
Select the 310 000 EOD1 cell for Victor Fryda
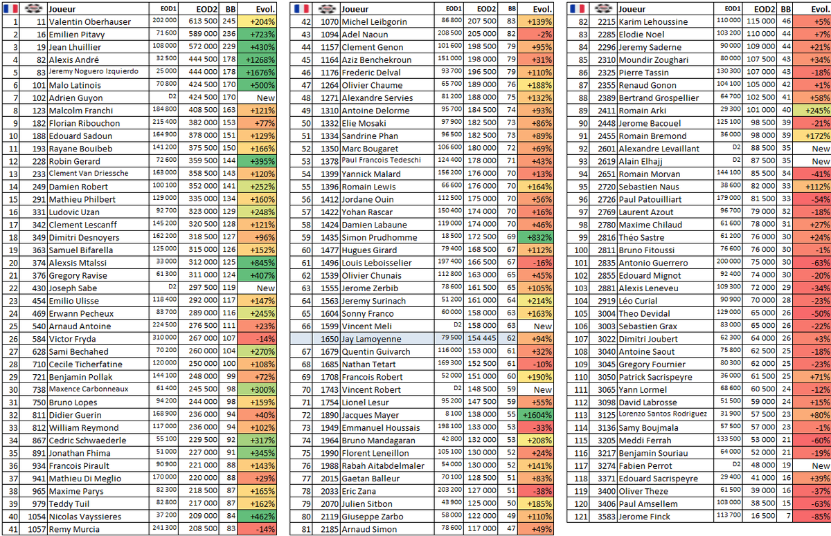[163, 339]
